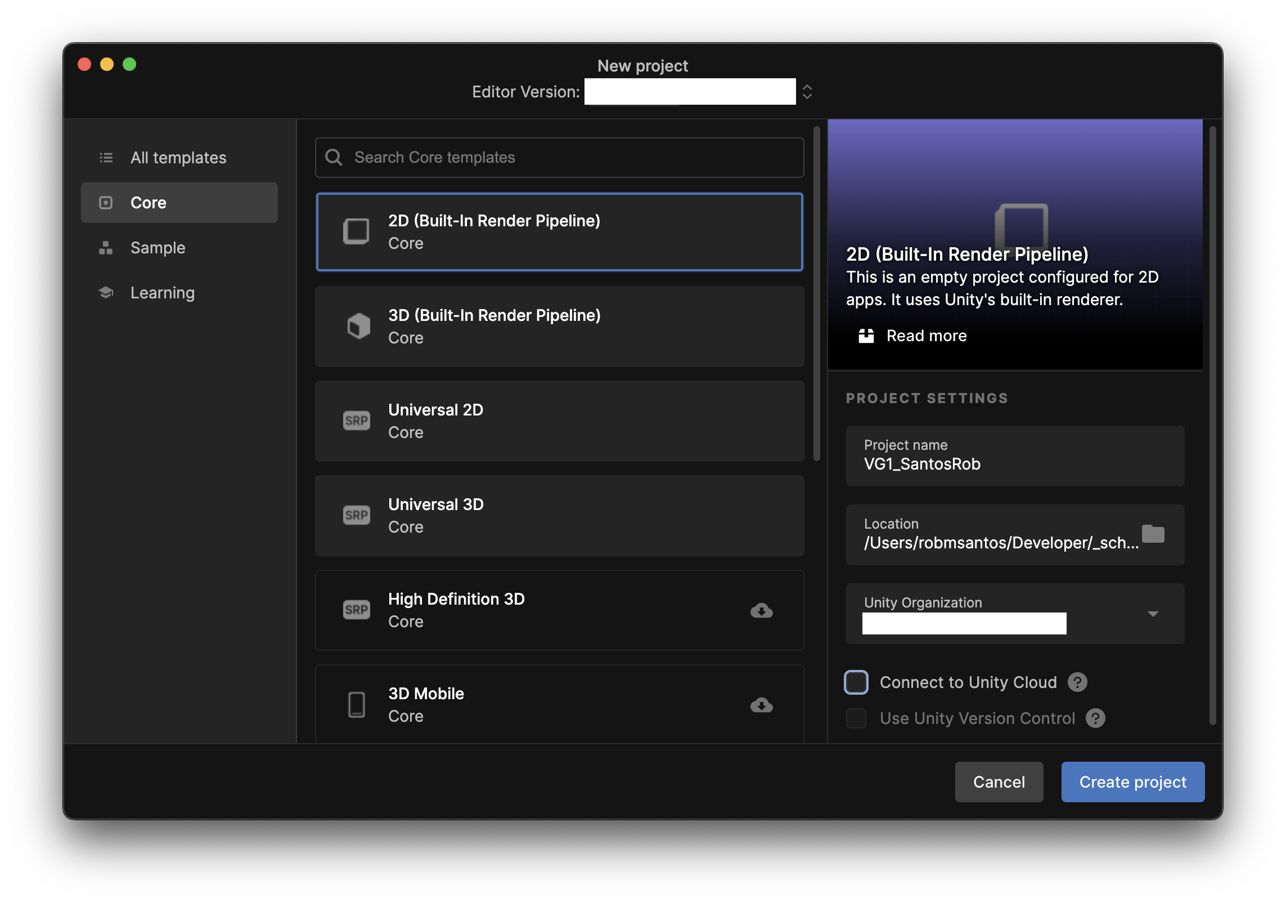1286x903 pixels.
Task: Click the template list vertical scrollbar
Action: (817, 293)
